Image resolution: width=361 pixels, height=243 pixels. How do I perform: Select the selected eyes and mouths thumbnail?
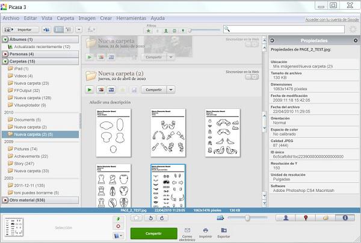[168, 186]
